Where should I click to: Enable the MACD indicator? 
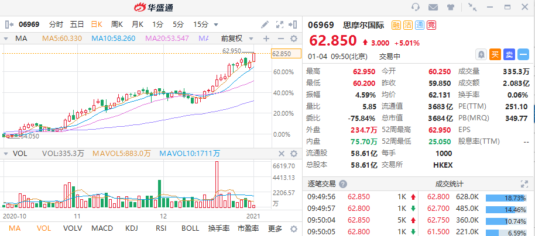pos(102,228)
